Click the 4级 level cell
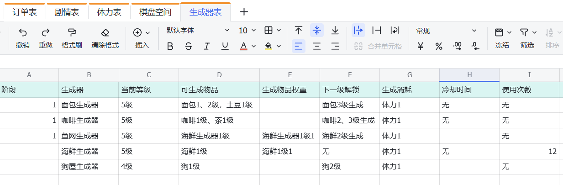This screenshot has height=185, width=563. coord(149,167)
